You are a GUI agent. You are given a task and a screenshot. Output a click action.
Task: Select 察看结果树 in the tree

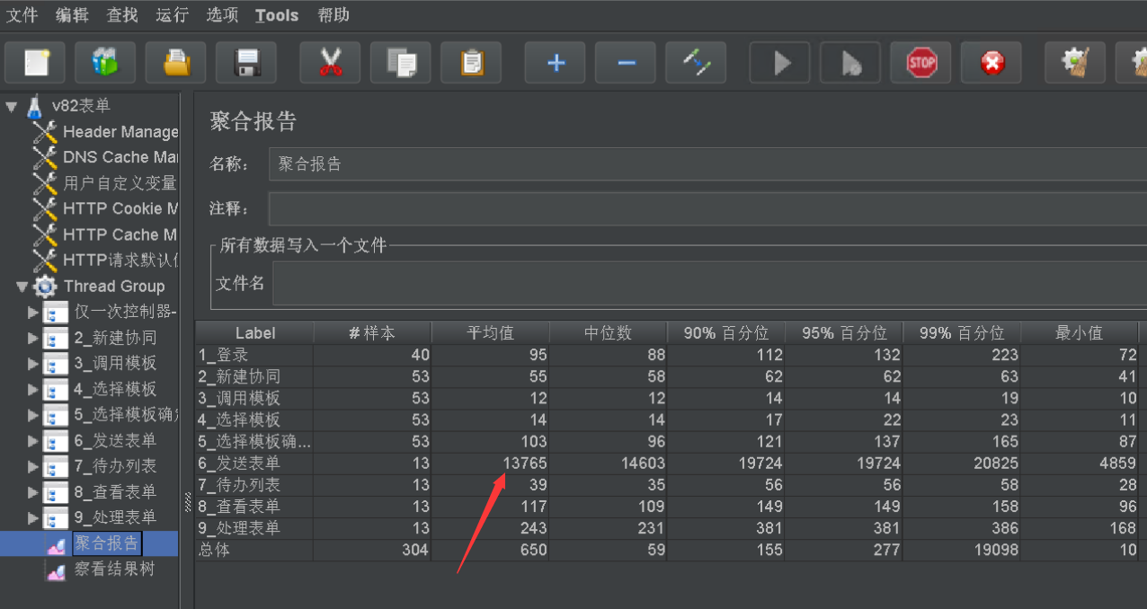114,569
